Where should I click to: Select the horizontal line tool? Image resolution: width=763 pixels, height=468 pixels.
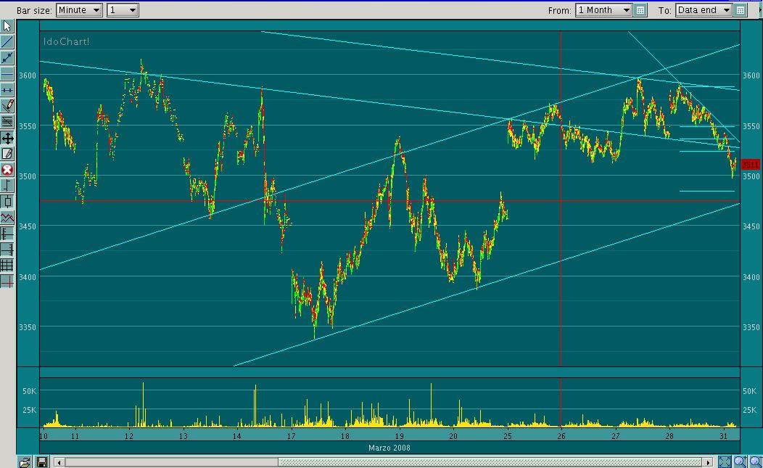pyautogui.click(x=7, y=74)
